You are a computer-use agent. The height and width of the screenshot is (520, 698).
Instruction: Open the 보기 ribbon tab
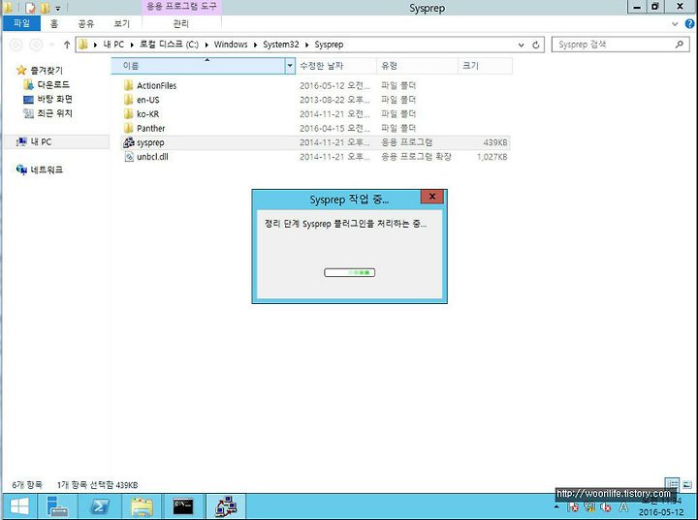click(121, 23)
